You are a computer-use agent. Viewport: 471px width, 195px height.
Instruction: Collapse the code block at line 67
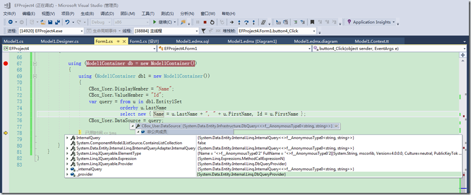pyautogui.click(x=35, y=64)
